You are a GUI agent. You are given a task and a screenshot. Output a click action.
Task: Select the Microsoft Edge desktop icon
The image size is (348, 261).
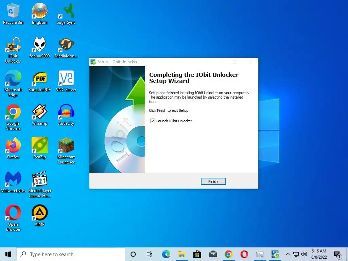coord(13,84)
